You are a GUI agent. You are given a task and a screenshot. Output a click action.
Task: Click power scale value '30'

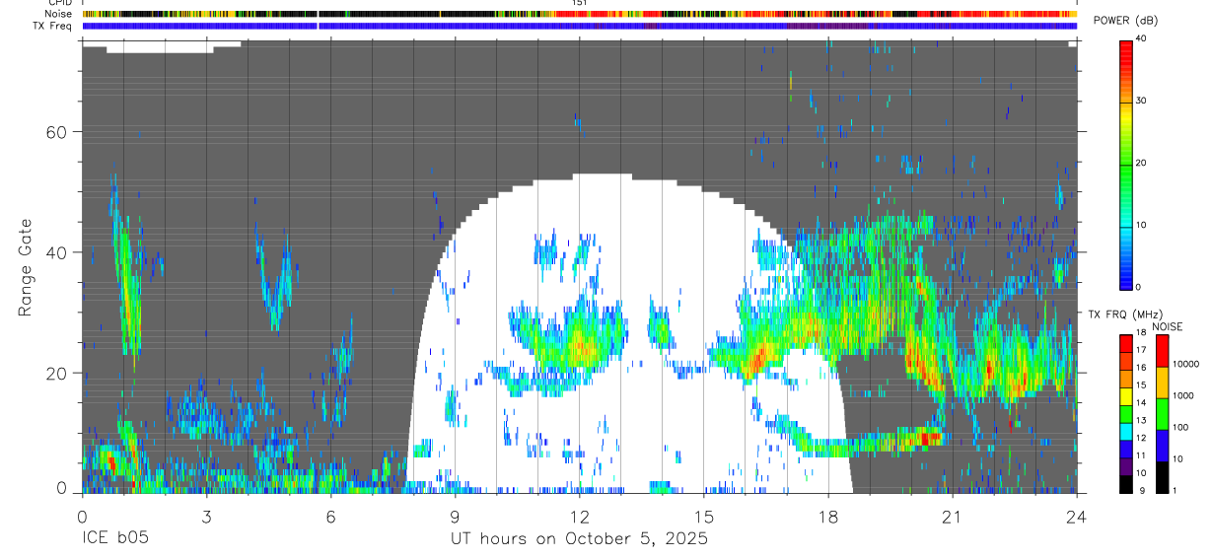[x=1141, y=102]
